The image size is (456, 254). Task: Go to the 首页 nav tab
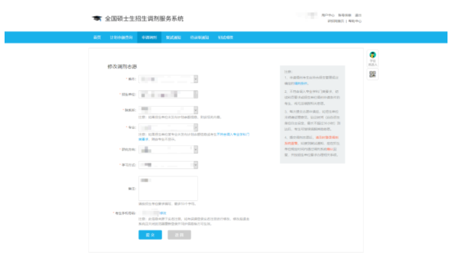pyautogui.click(x=97, y=37)
